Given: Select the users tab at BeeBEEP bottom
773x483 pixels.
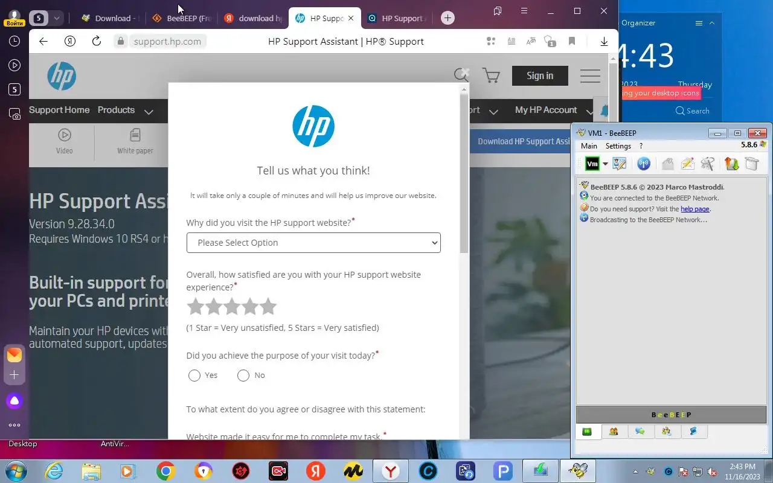Looking at the screenshot, I should click(x=614, y=432).
